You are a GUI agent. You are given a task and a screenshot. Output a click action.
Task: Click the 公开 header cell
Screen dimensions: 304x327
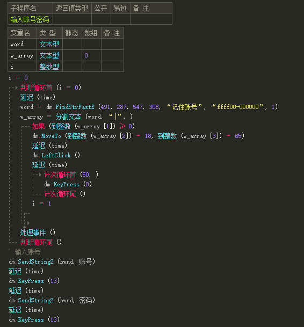click(101, 9)
